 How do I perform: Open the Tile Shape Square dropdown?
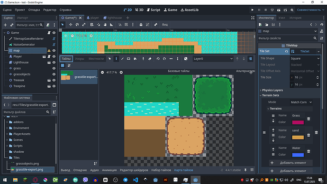pos(305,58)
